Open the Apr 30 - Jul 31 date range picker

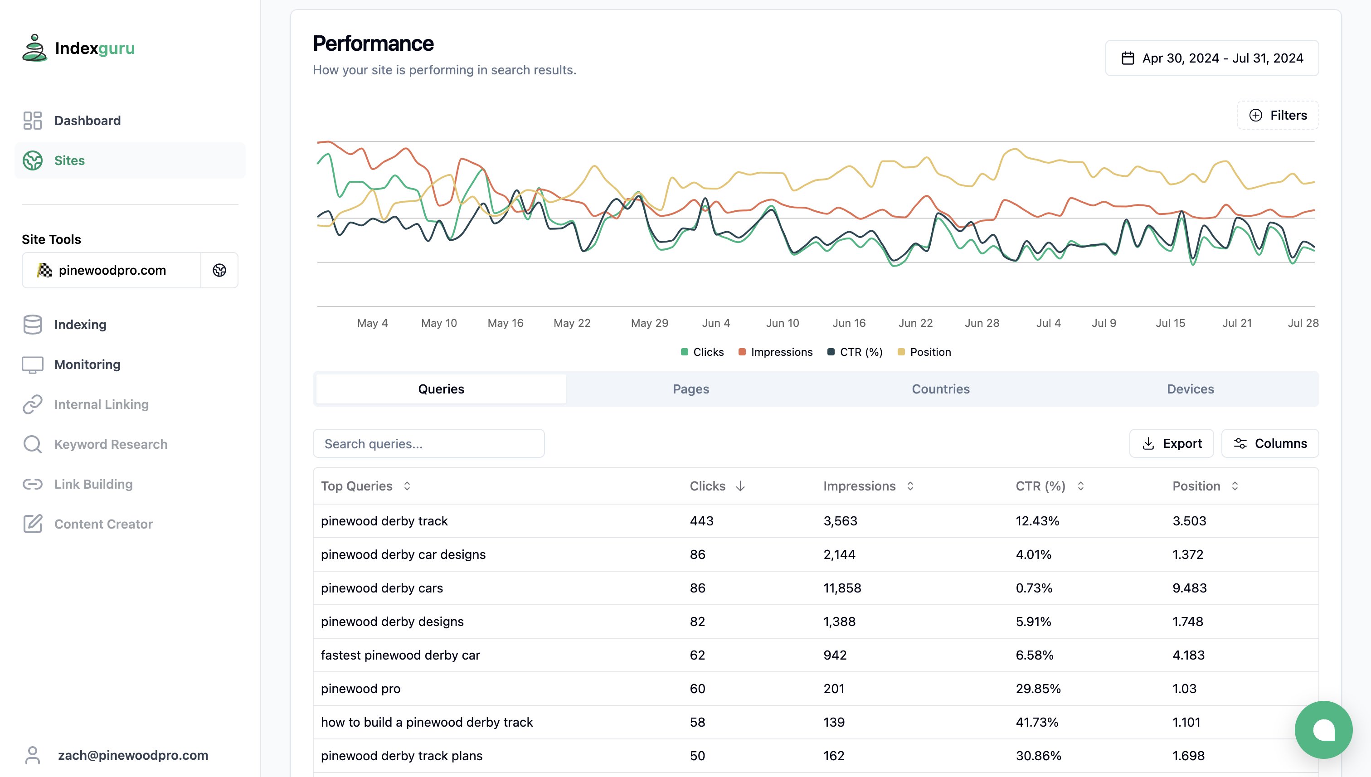pyautogui.click(x=1212, y=58)
